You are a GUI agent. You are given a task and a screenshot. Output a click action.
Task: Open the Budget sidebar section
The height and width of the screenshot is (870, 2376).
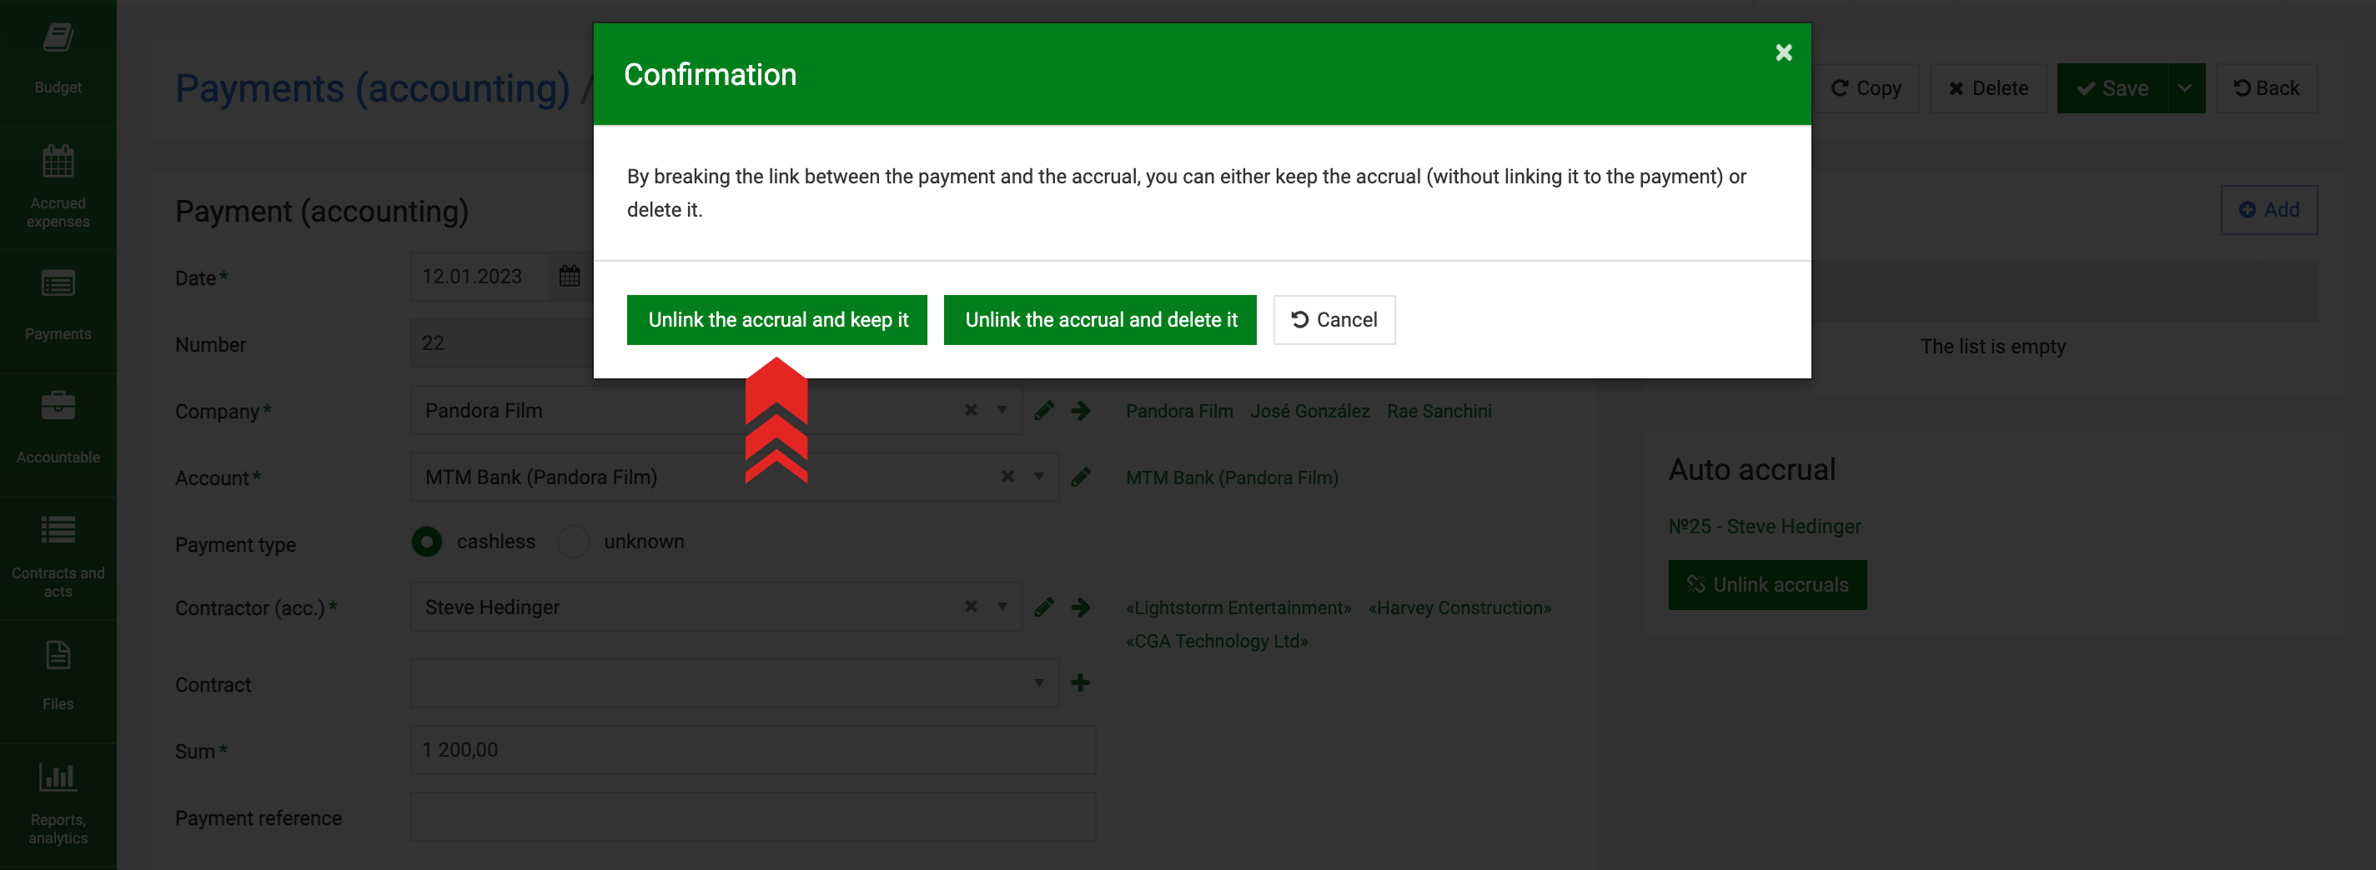tap(58, 62)
